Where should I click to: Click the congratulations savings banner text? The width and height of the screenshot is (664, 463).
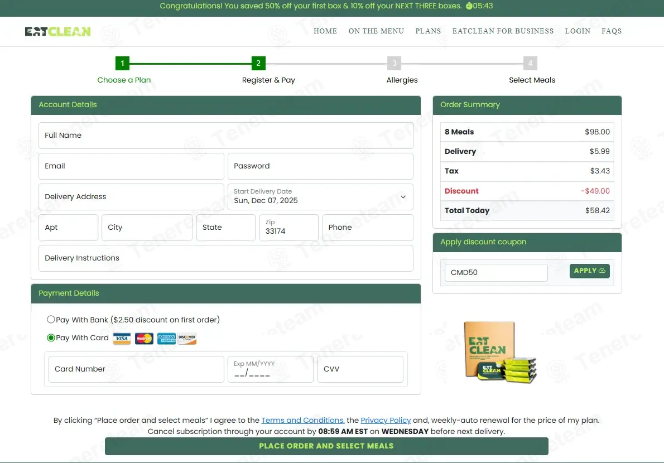pyautogui.click(x=311, y=6)
